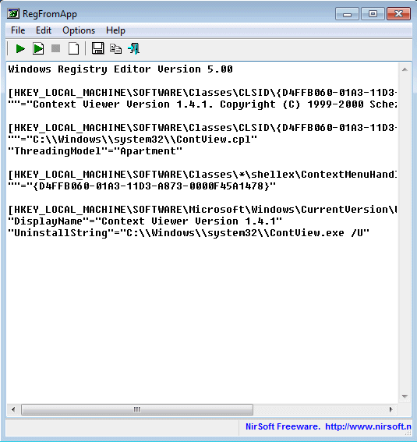
Task: Click the Start process play icon with page
Action: coord(38,49)
